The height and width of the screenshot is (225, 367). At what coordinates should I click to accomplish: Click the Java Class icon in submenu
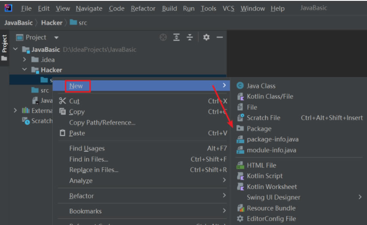tap(240, 86)
